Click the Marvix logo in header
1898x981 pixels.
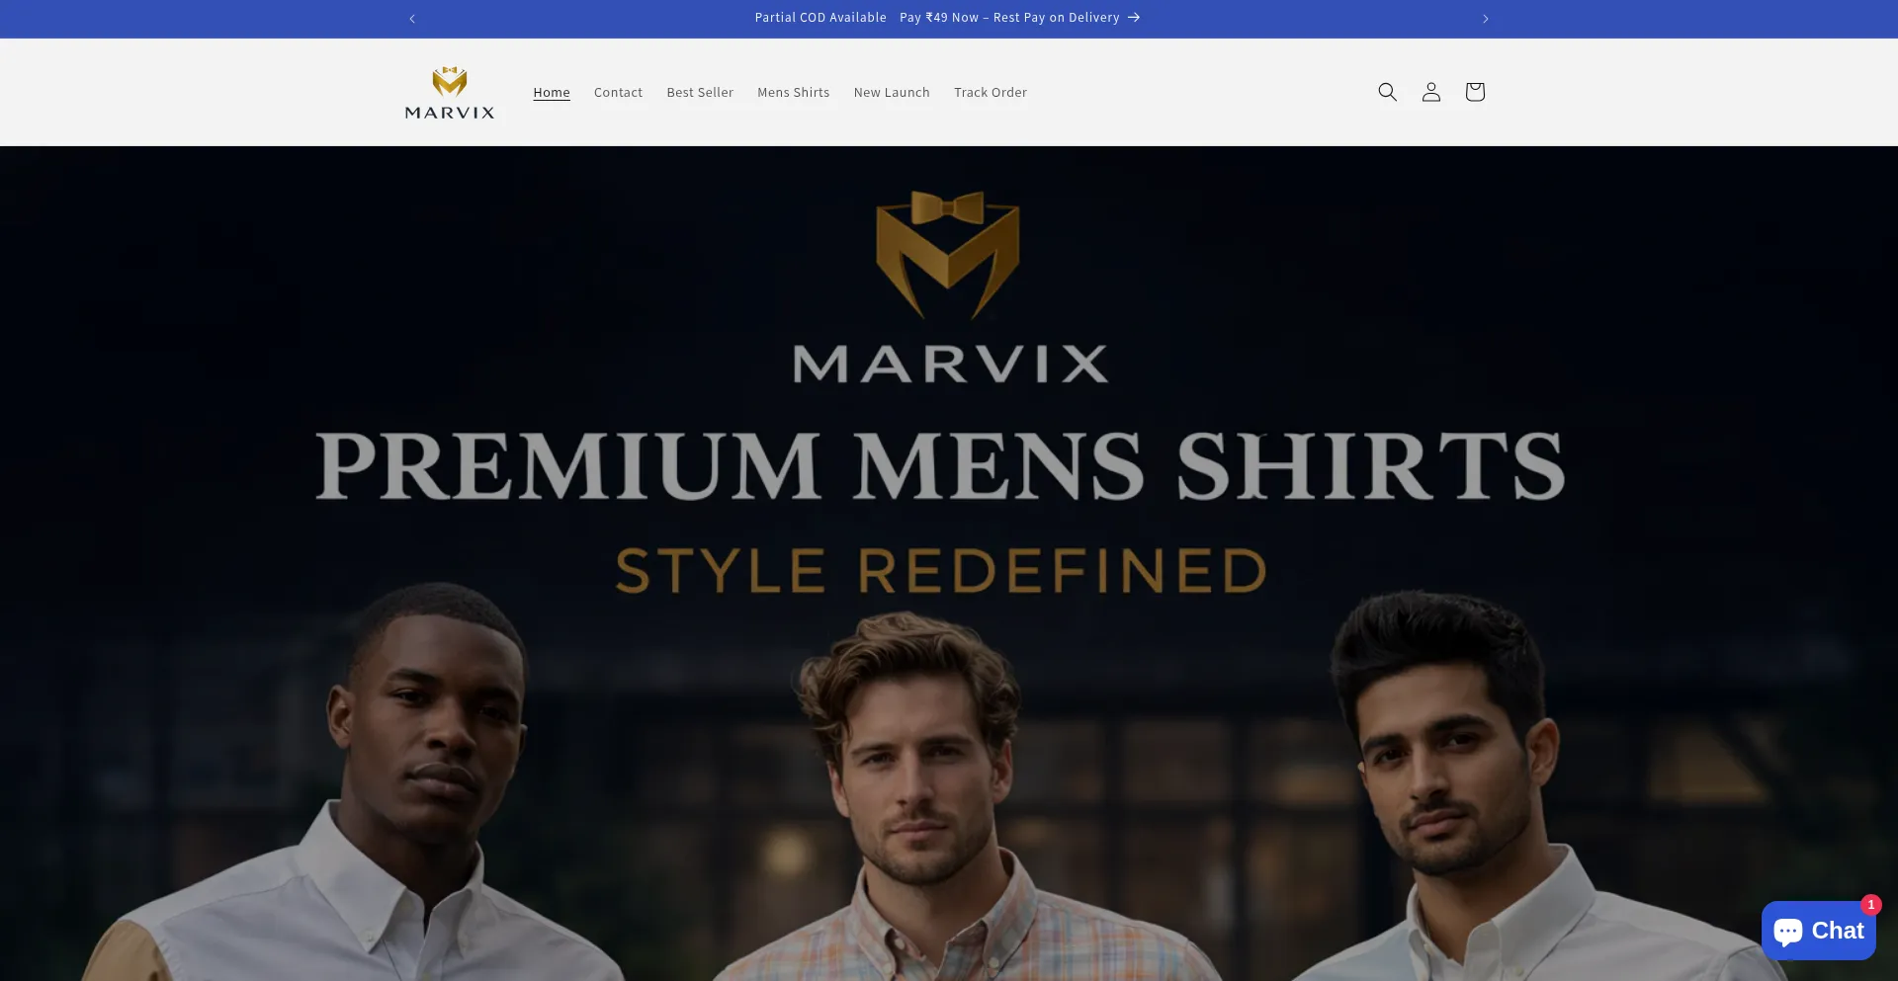coord(450,93)
